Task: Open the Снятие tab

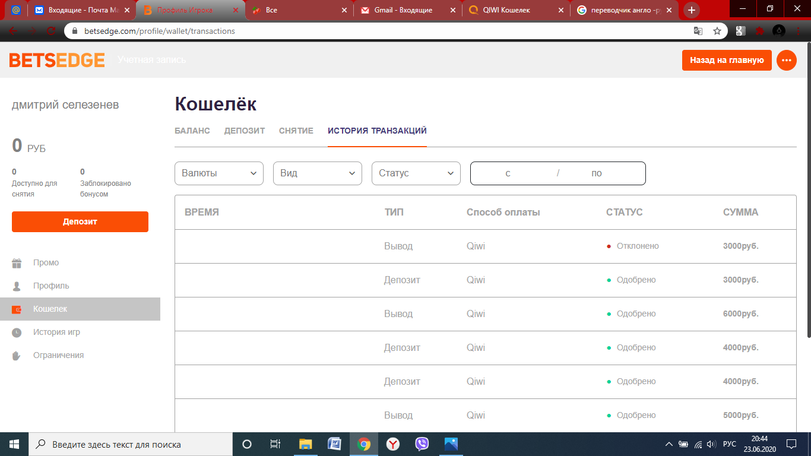Action: coord(296,131)
